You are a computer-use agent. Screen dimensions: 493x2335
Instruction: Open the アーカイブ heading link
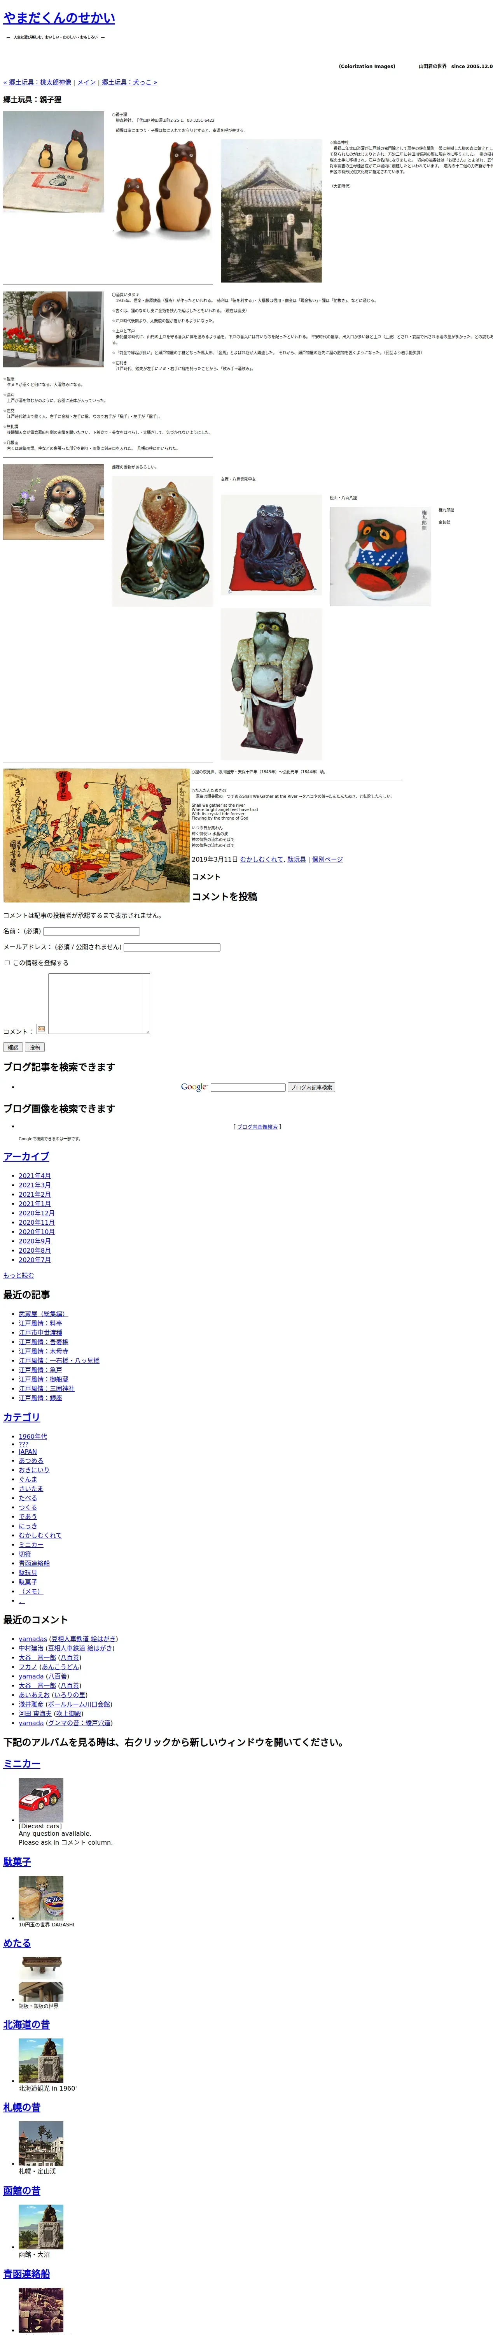(26, 1157)
